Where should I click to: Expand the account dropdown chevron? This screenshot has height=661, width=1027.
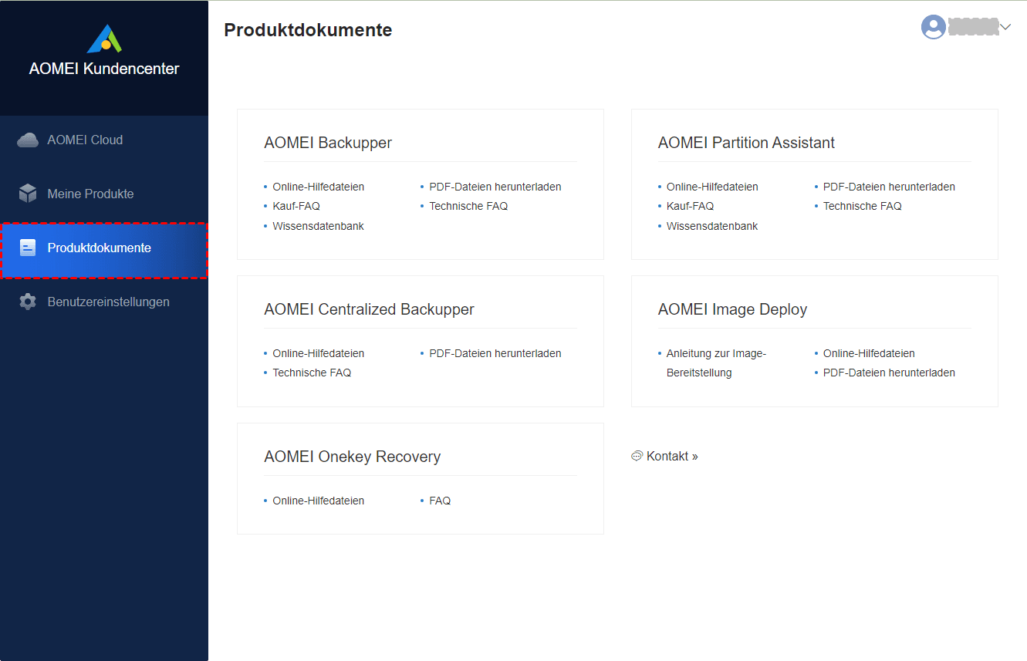pyautogui.click(x=1005, y=27)
